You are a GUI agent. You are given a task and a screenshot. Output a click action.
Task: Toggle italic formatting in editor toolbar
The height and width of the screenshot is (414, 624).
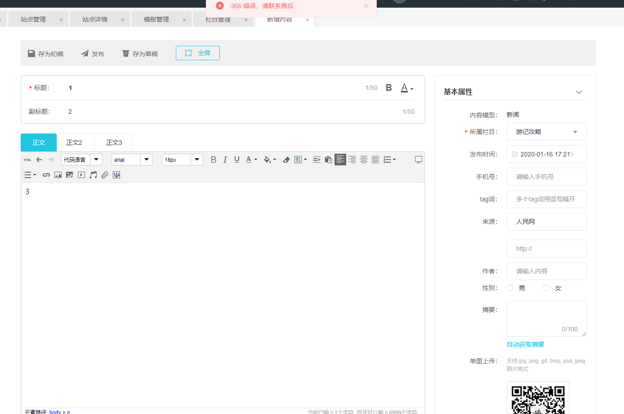[x=225, y=160]
